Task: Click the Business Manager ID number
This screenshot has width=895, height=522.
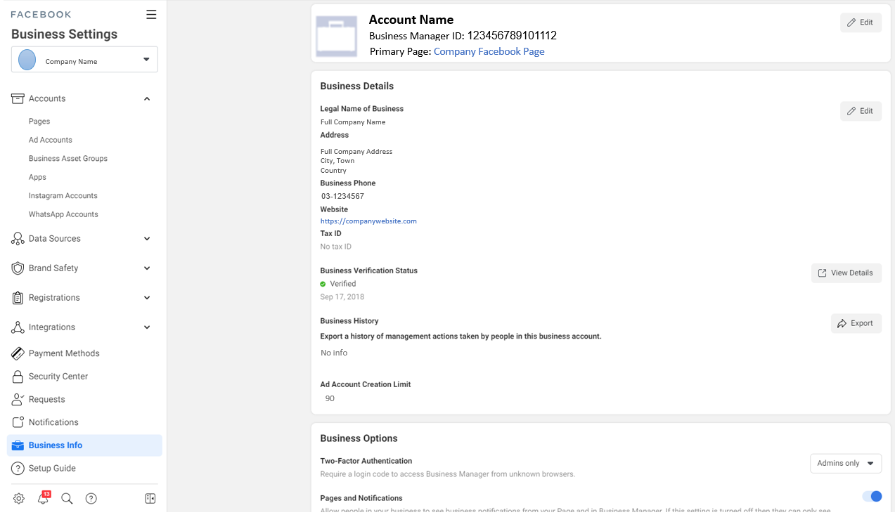Action: pos(513,35)
